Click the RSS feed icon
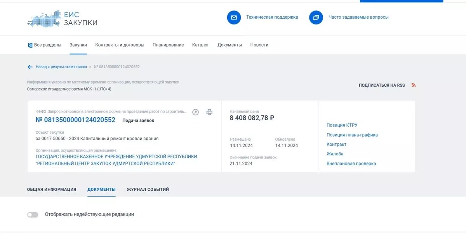 tap(413, 85)
